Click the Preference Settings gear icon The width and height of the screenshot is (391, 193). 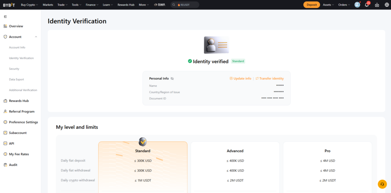tap(5, 122)
